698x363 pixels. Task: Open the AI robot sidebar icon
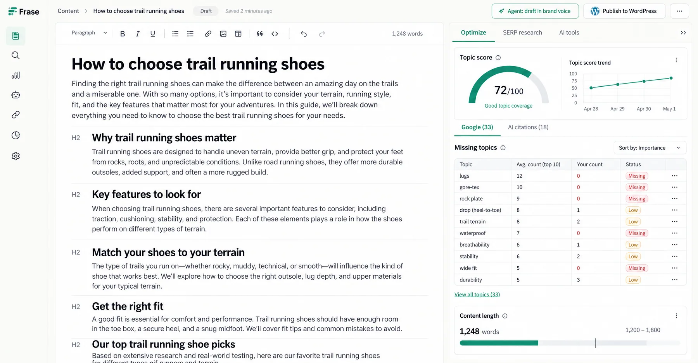(16, 95)
